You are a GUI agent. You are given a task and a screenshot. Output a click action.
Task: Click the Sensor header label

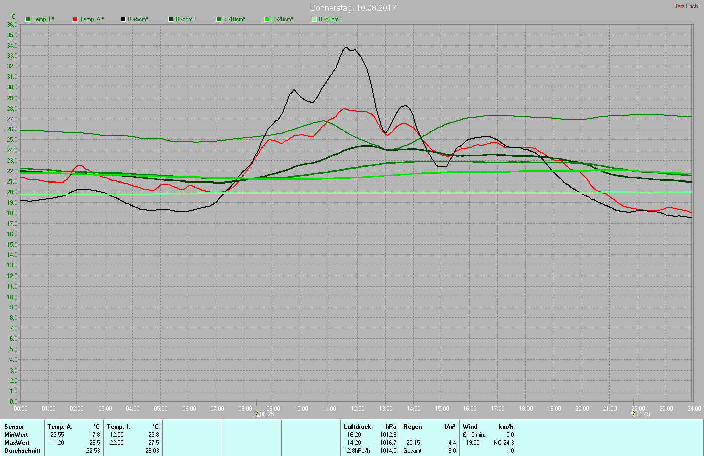click(14, 427)
